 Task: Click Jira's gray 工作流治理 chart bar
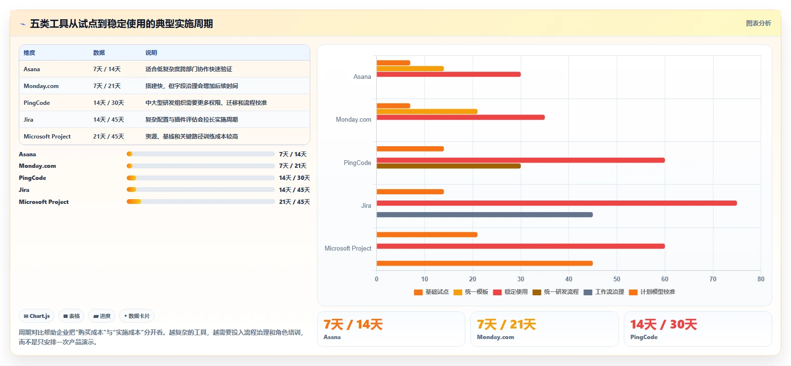(x=485, y=215)
